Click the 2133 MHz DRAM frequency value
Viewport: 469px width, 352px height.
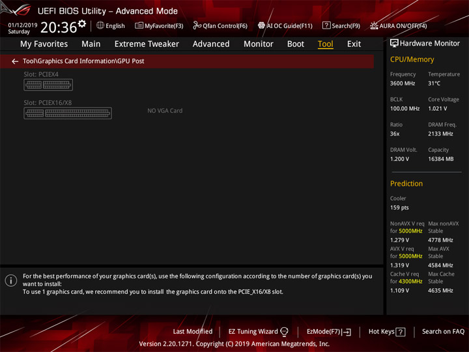(x=440, y=134)
